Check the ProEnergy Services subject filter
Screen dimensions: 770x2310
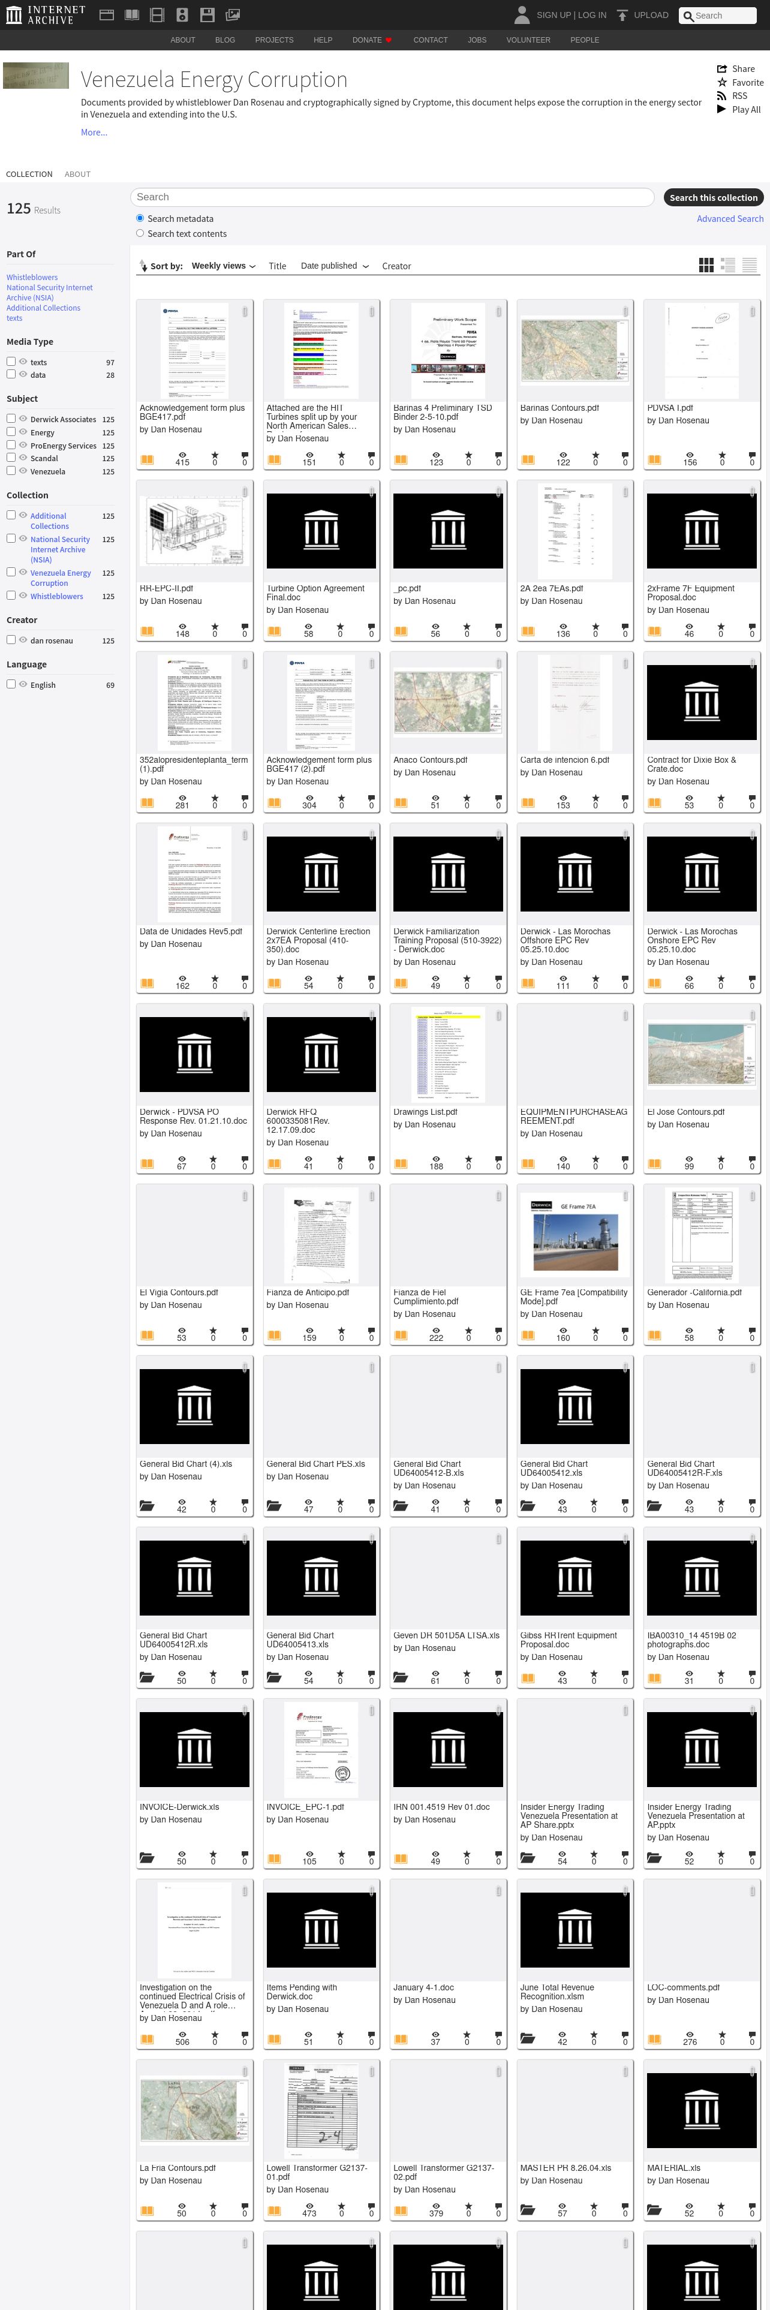click(11, 444)
